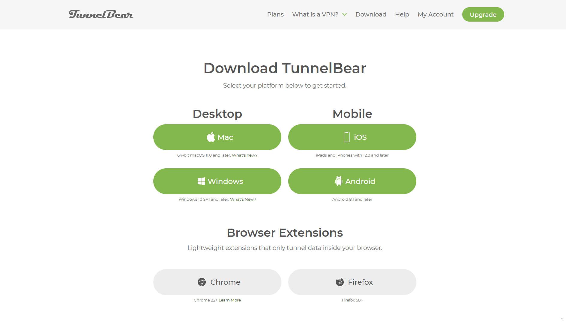Click the green Upgrade button
The image size is (566, 324).
pos(483,14)
